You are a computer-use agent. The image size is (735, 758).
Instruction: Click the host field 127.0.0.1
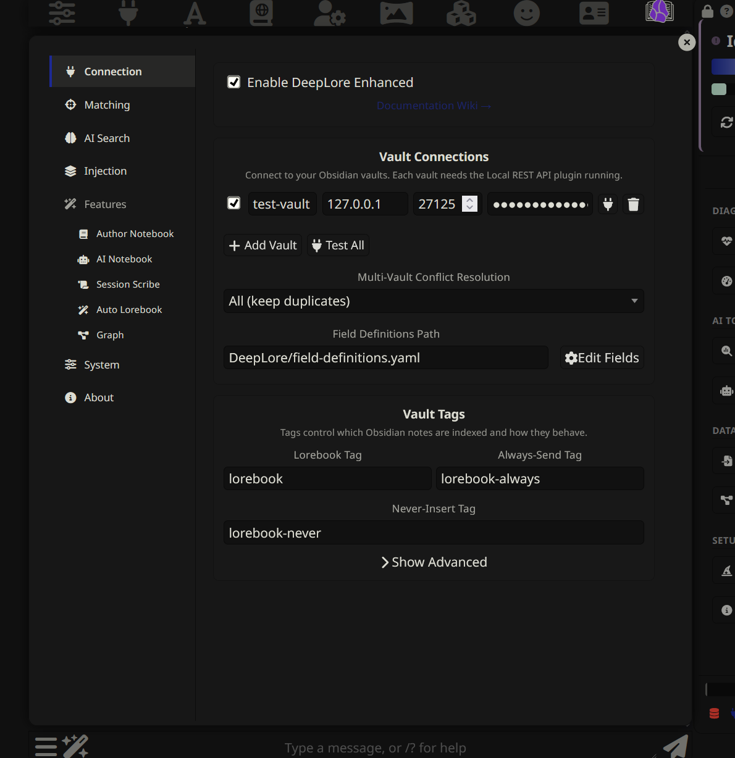[x=365, y=204]
